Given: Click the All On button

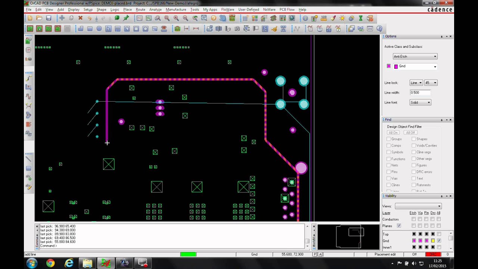Looking at the screenshot, I should [x=393, y=133].
